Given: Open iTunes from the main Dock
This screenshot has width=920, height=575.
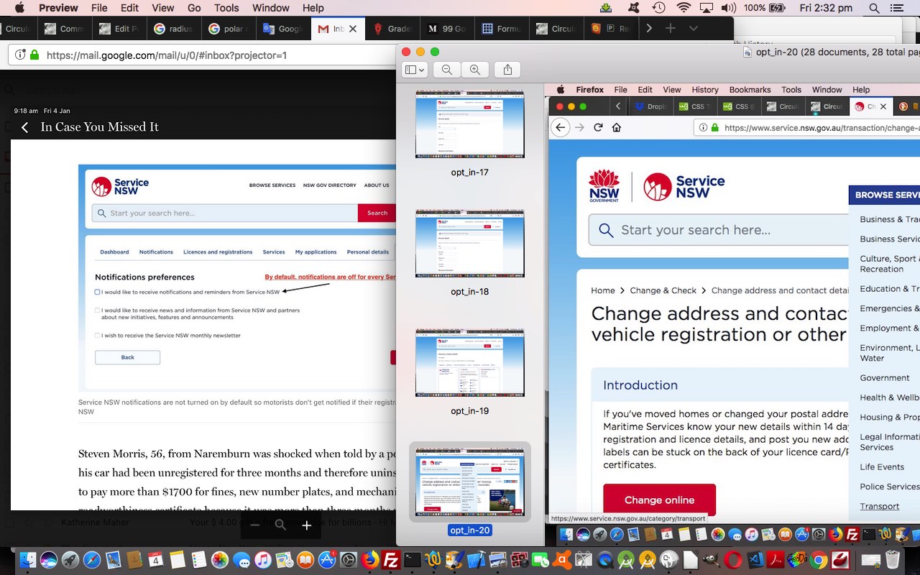Looking at the screenshot, I should 263,560.
